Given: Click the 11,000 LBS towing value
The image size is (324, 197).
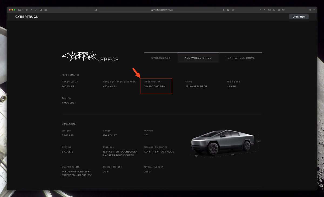Looking at the screenshot, I should [68, 103].
